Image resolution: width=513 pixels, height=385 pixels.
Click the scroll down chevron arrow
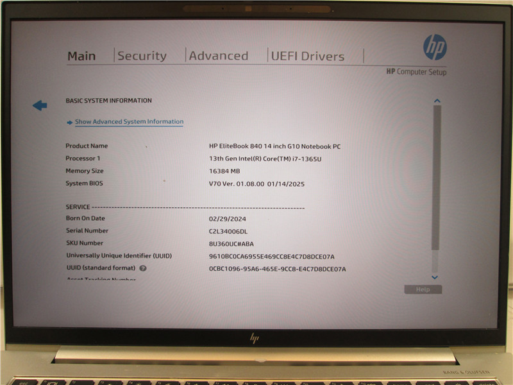[435, 277]
